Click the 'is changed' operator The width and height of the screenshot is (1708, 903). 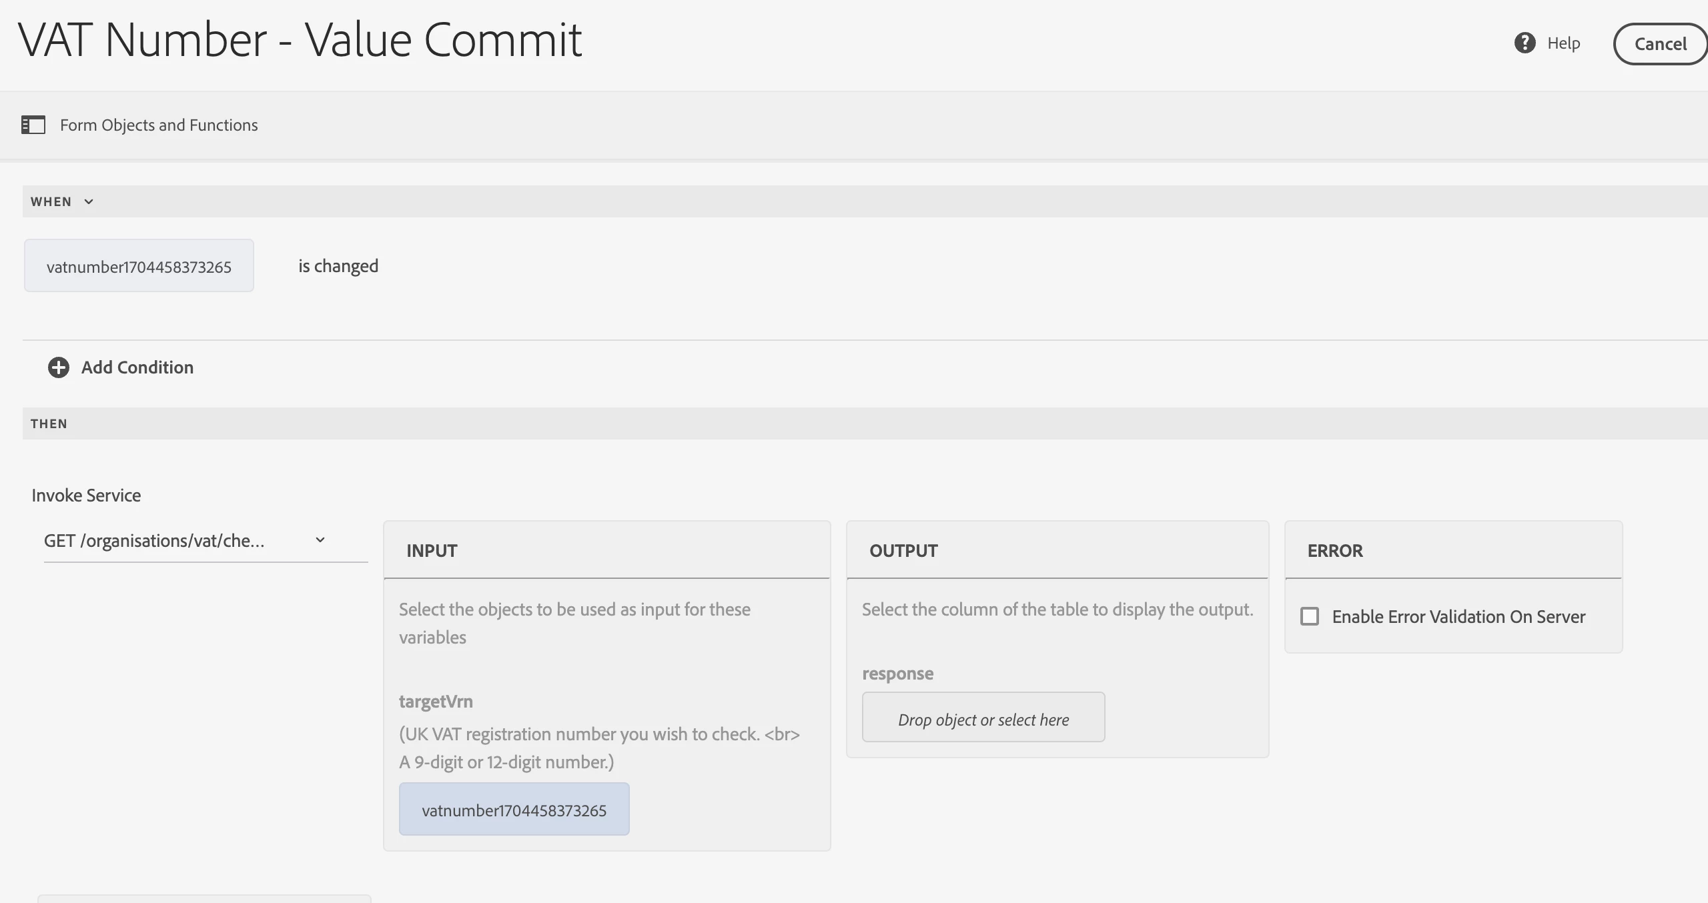(338, 266)
